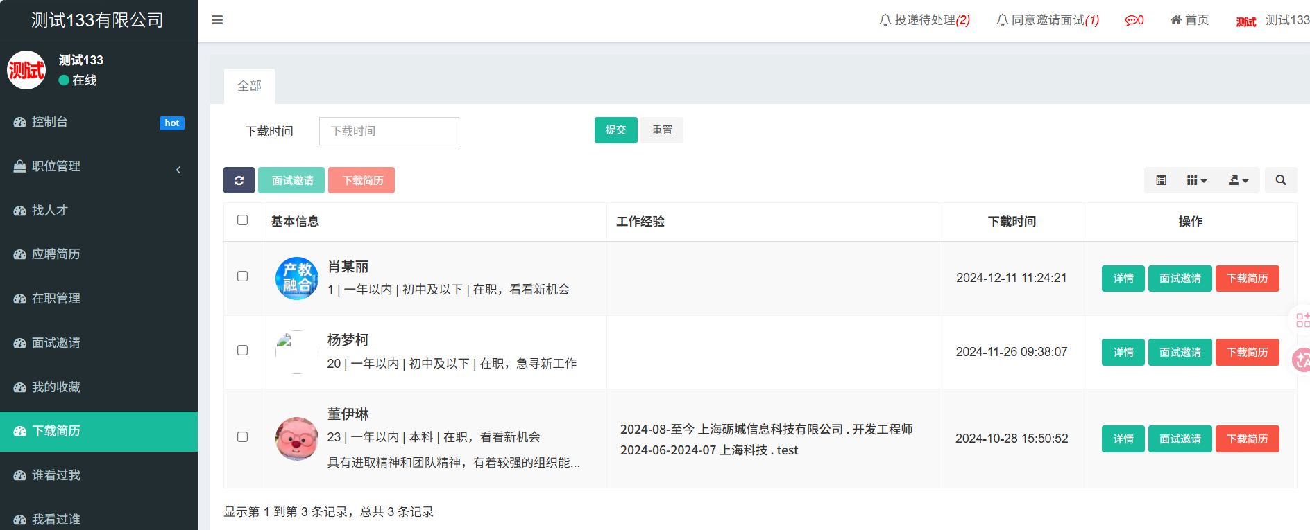Open the export data dropdown
Image resolution: width=1310 pixels, height=530 pixels.
point(1238,180)
